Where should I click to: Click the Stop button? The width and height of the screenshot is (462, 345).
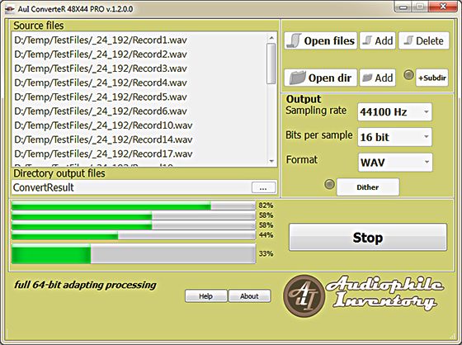click(x=368, y=238)
